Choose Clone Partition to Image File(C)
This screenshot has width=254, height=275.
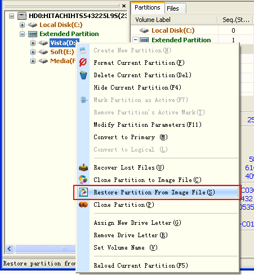(x=158, y=180)
